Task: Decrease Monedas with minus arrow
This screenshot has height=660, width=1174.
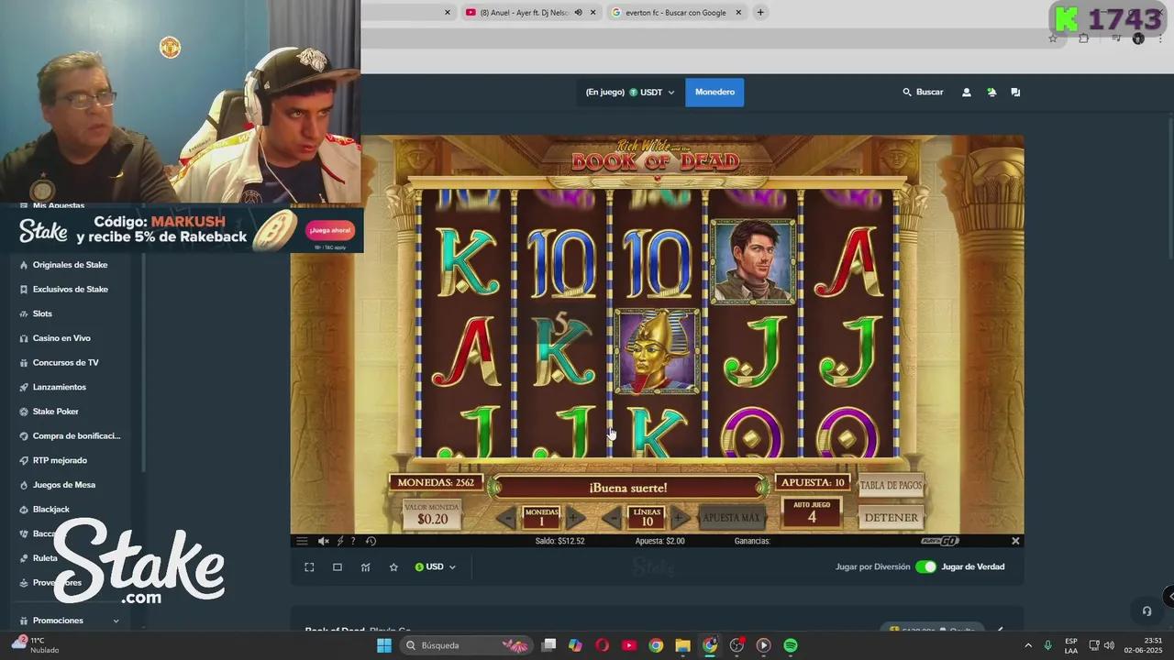Action: coord(507,518)
